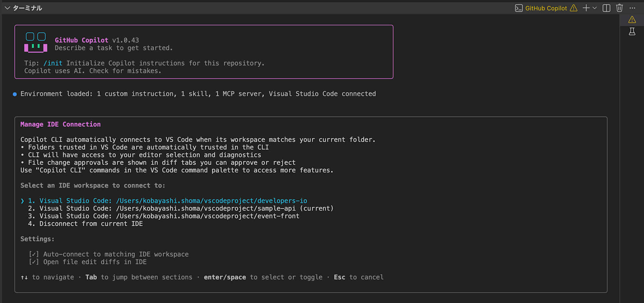Click the warning triangle next to GitHub Copilot
This screenshot has height=303, width=644.
[x=574, y=8]
